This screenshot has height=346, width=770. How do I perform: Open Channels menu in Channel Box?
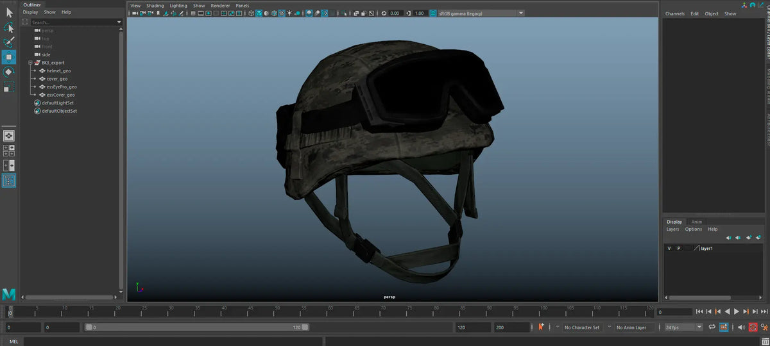[675, 13]
